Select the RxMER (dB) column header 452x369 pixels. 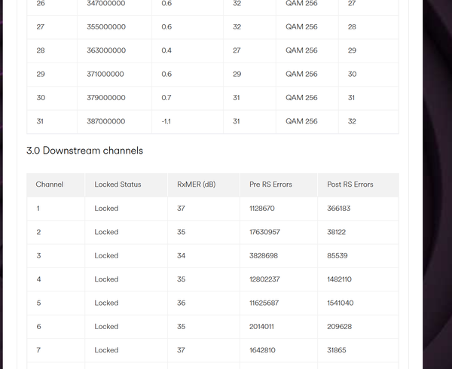tap(194, 184)
